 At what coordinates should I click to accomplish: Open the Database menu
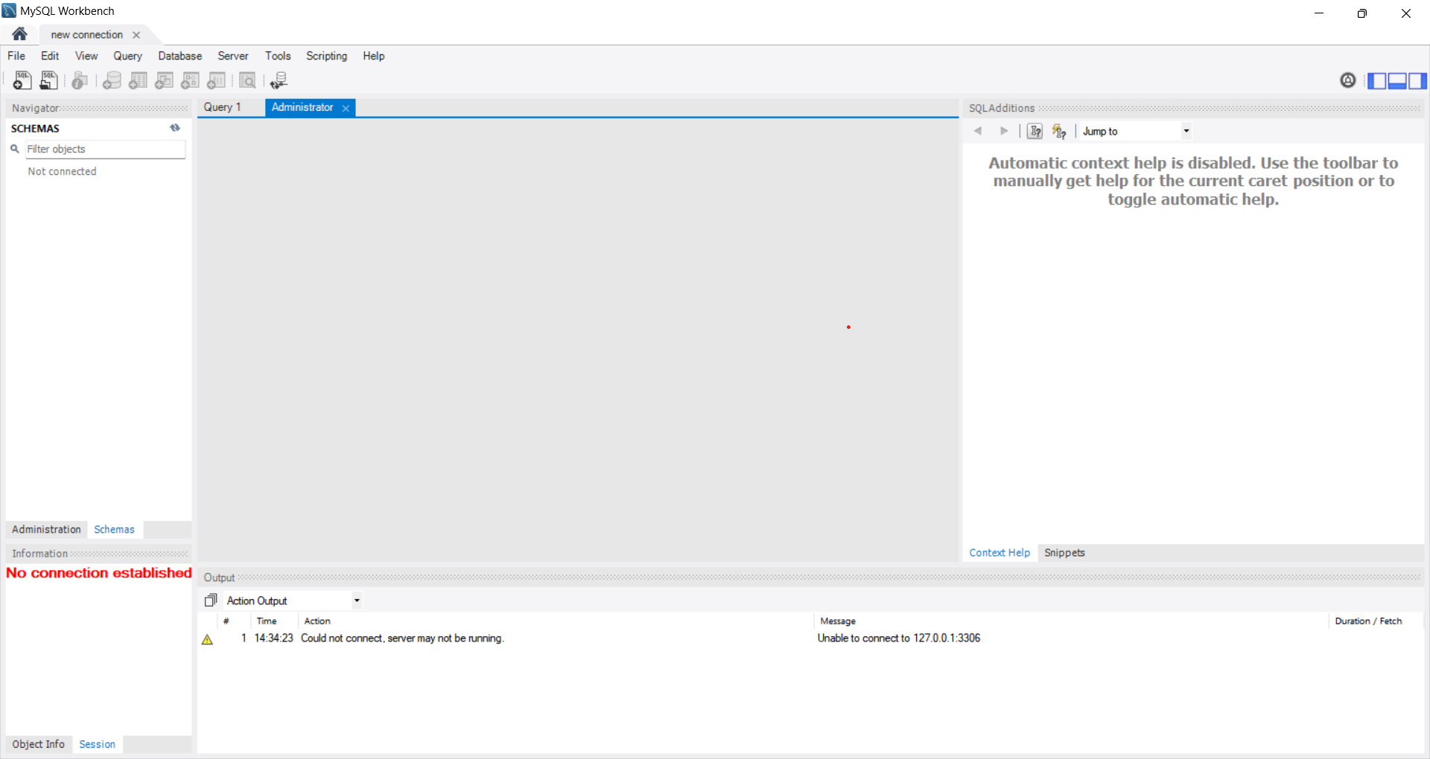179,56
